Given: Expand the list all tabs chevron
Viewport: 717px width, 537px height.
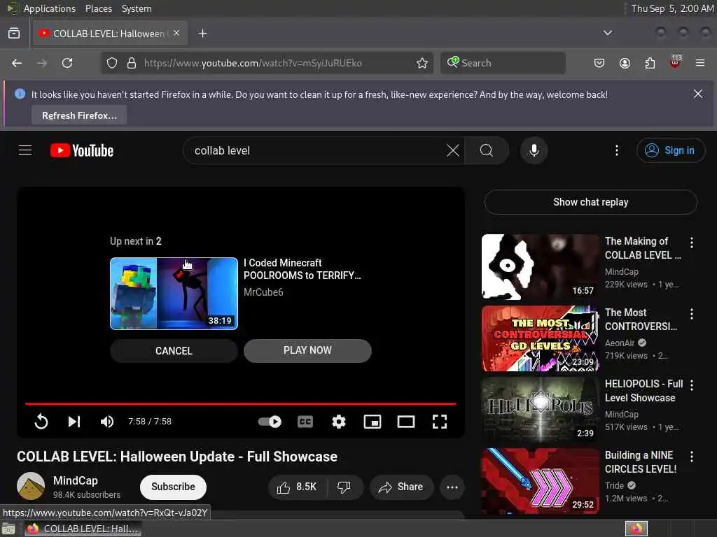Looking at the screenshot, I should click(x=607, y=33).
